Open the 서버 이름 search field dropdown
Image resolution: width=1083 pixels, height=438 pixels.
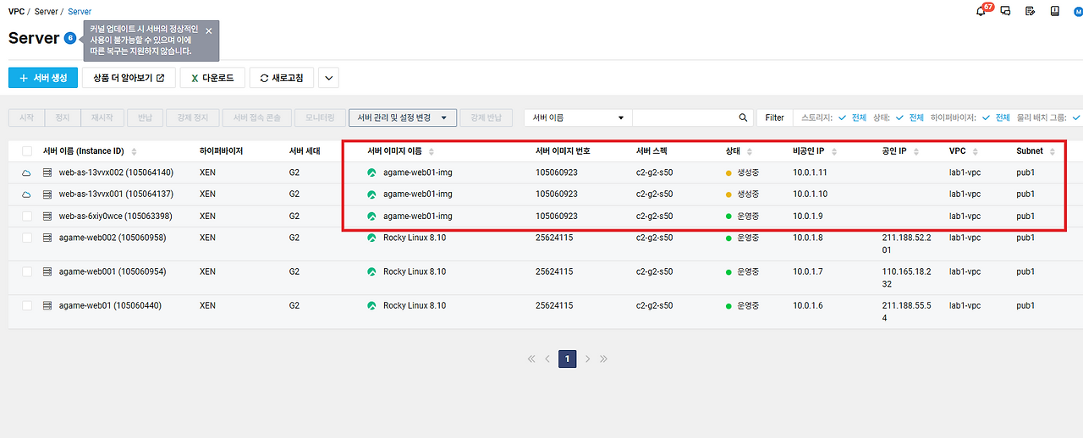point(578,118)
